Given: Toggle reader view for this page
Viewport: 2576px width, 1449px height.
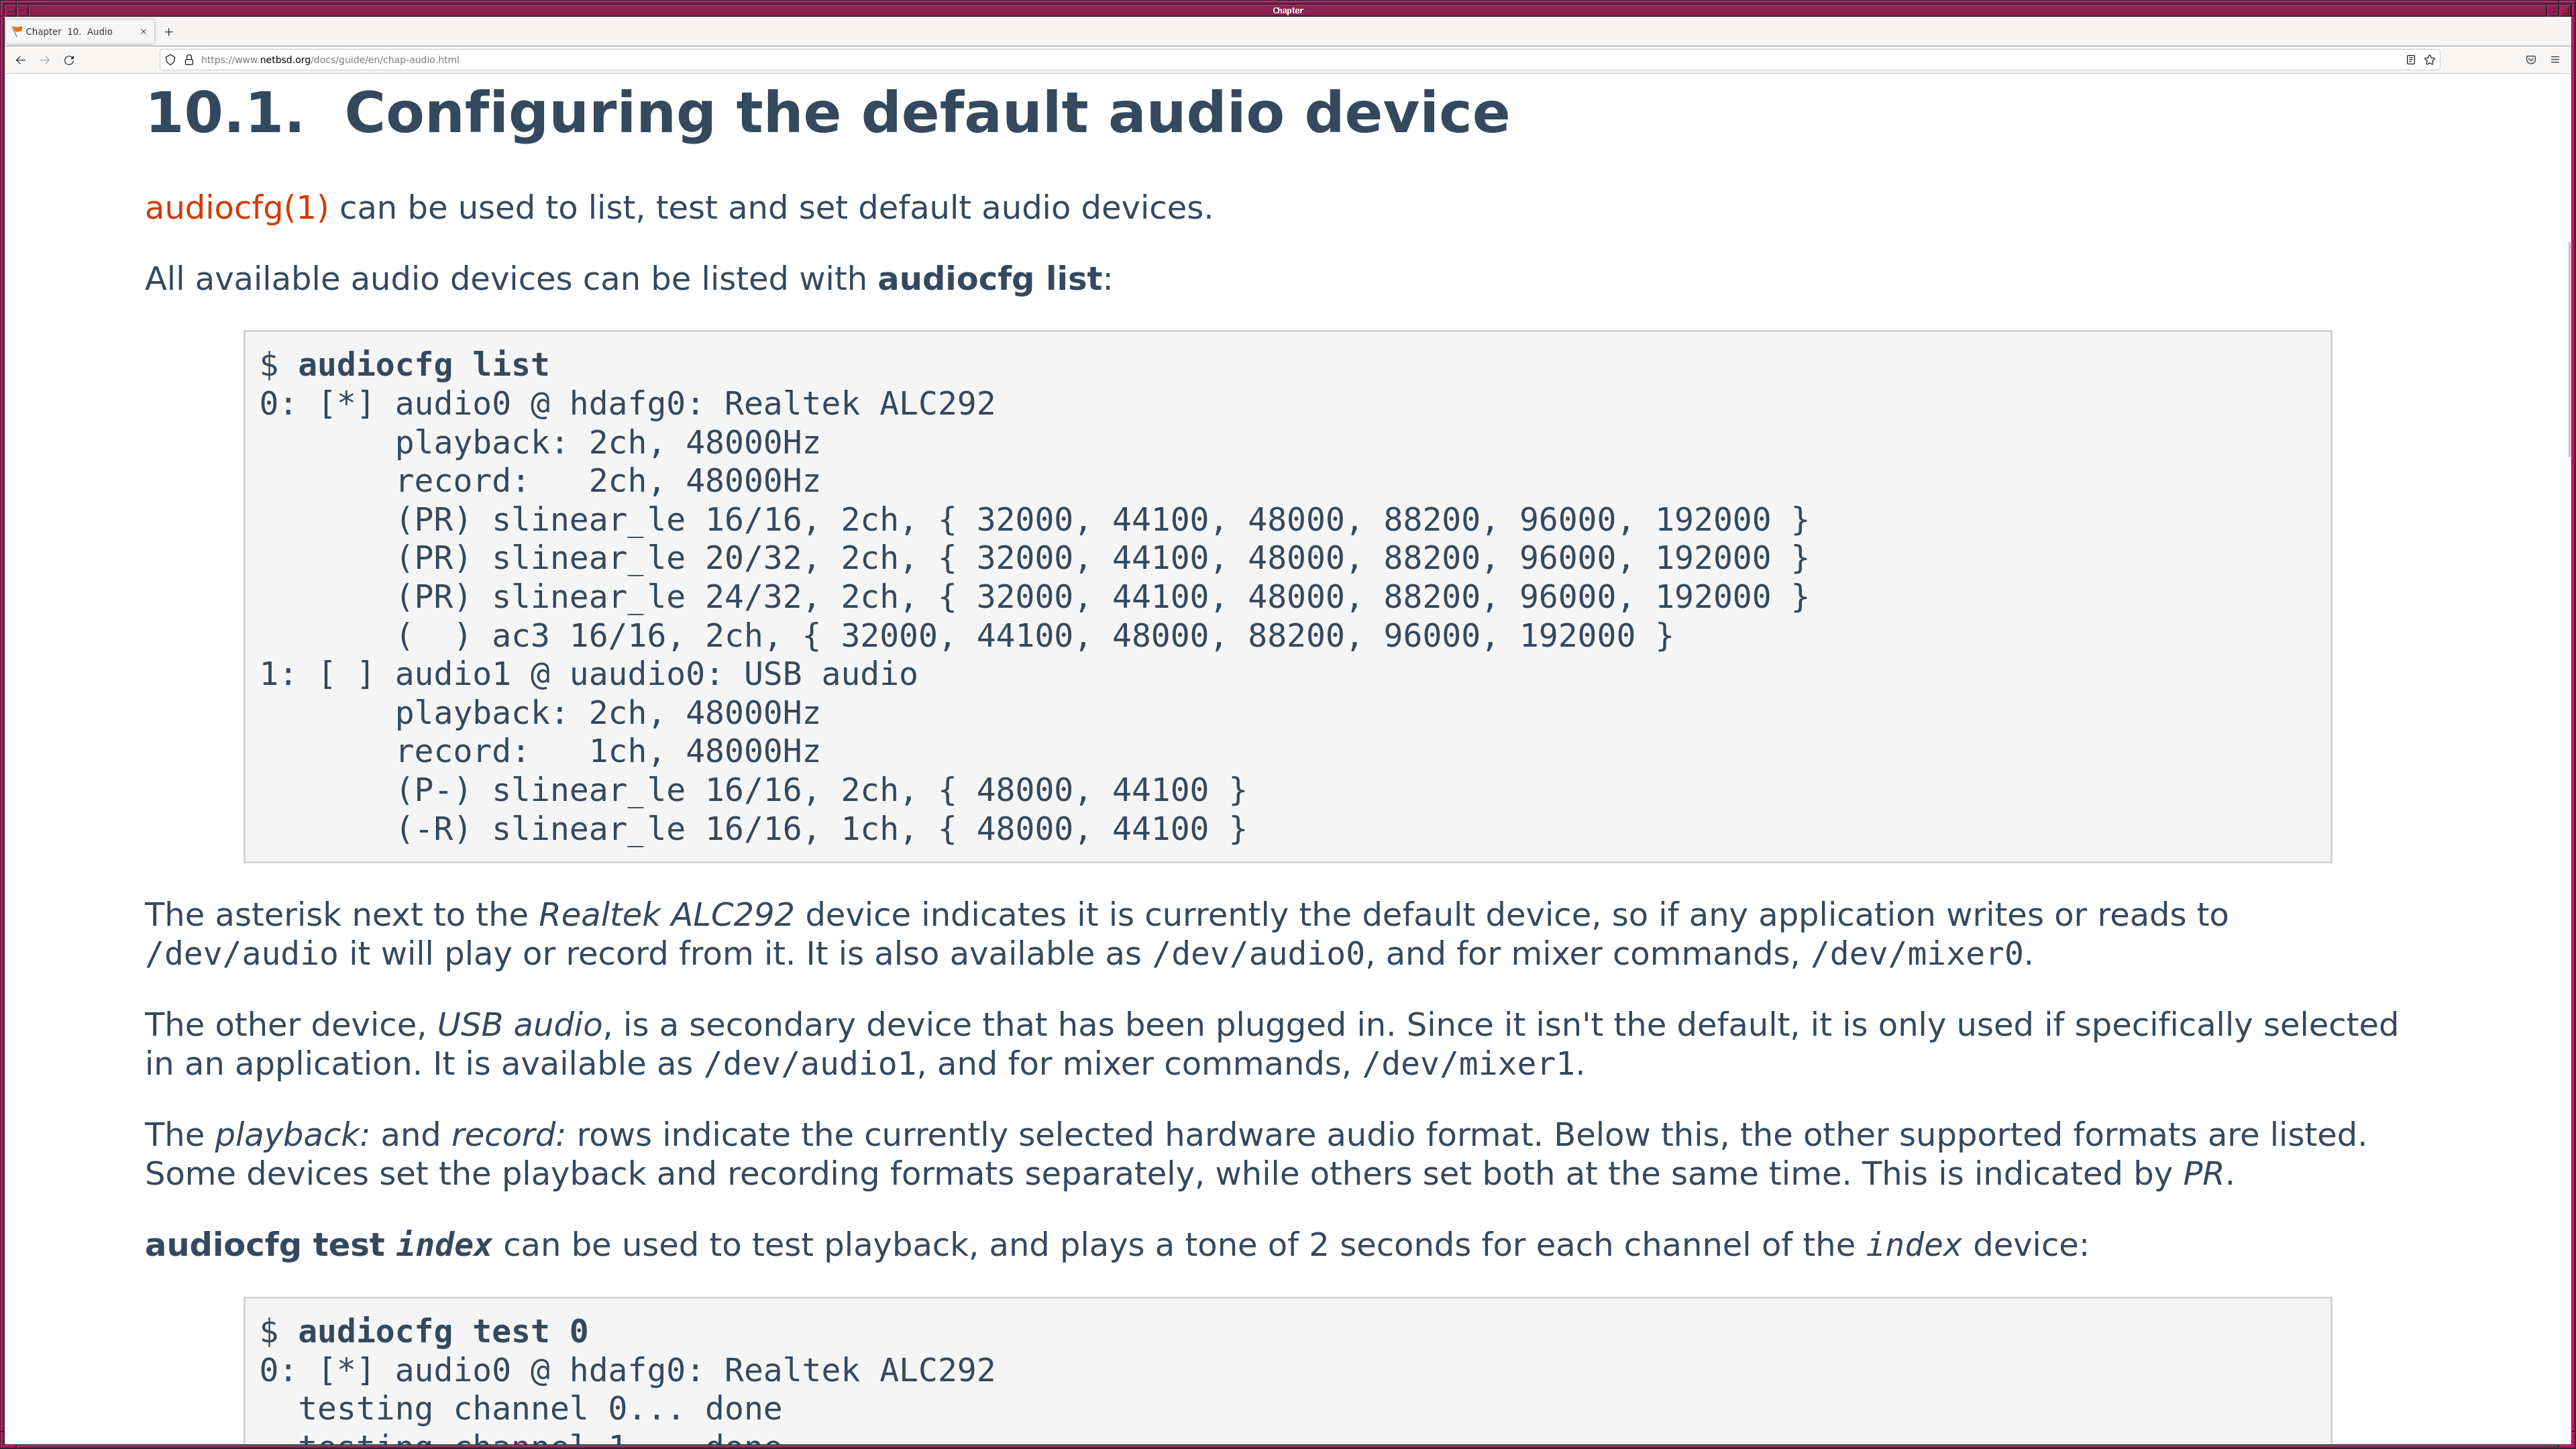Looking at the screenshot, I should (x=2410, y=60).
